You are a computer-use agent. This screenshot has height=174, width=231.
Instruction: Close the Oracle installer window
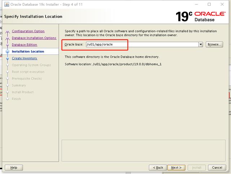[x=222, y=4]
